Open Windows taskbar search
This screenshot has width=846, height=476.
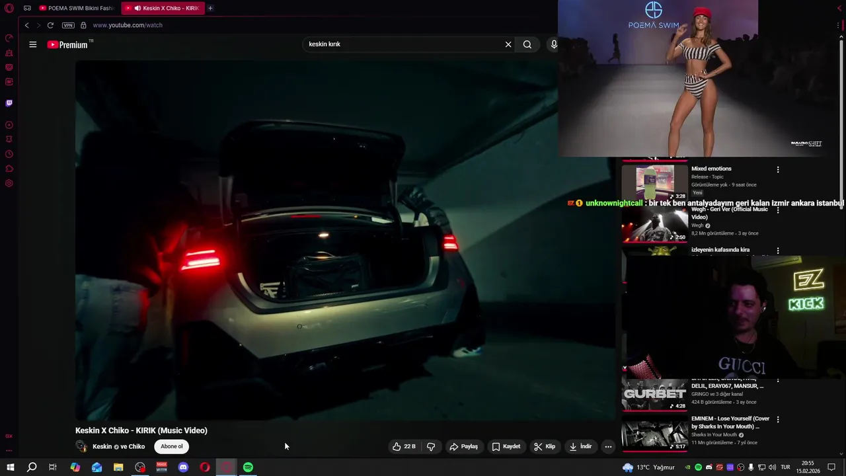31,467
